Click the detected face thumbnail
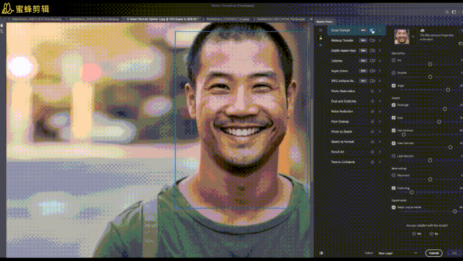 (x=402, y=37)
